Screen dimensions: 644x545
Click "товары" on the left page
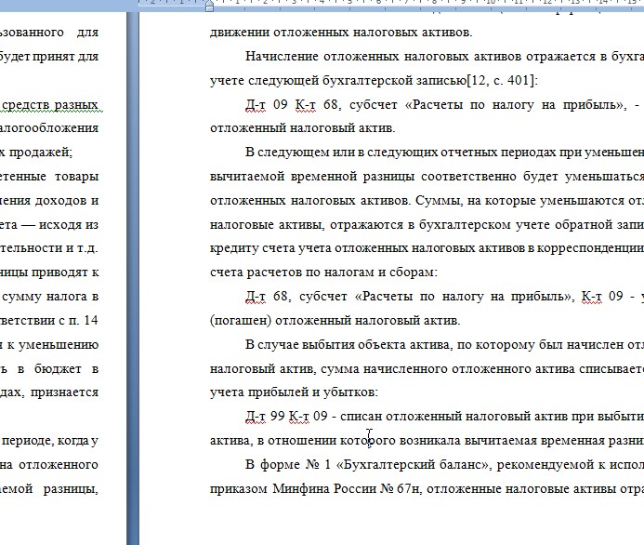[x=76, y=177]
